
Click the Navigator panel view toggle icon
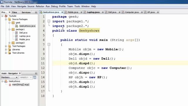[35, 77]
